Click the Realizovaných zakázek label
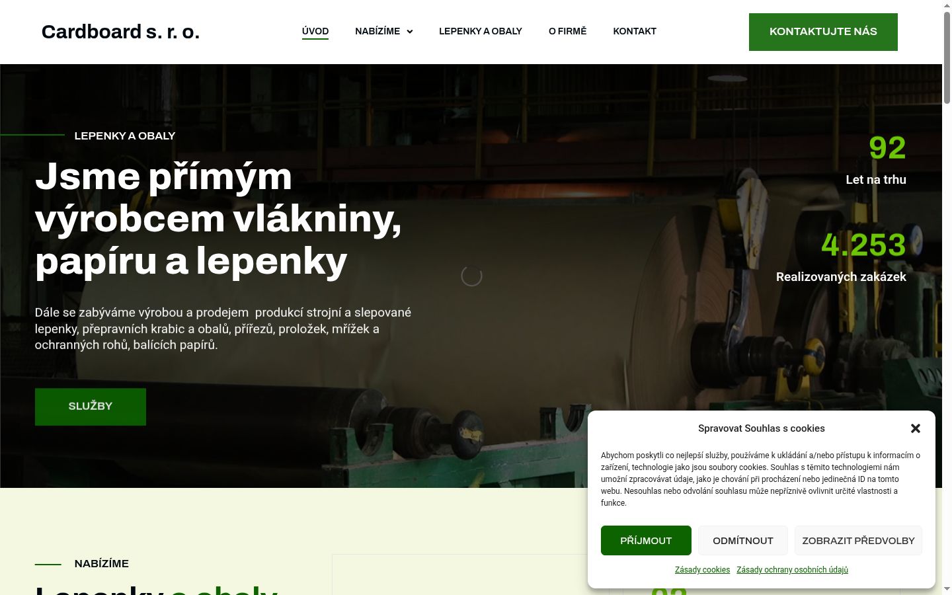952x595 pixels. (x=841, y=277)
